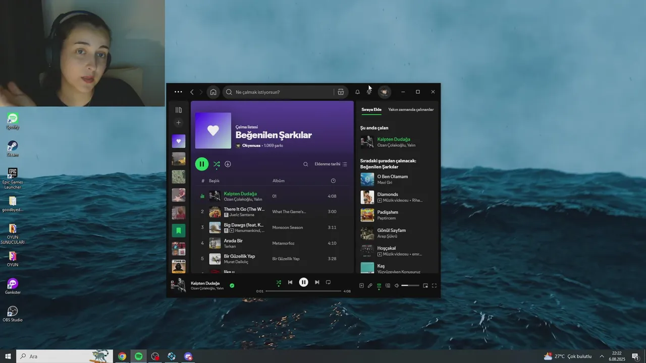
Task: Toggle shuffle in the bottom player bar
Action: pos(279,282)
